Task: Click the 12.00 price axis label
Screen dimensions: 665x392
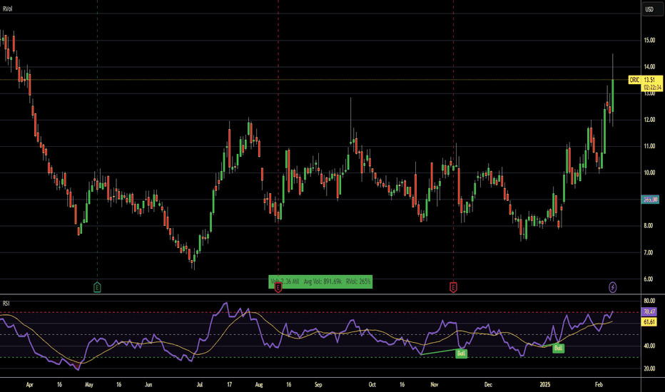Action: point(649,120)
